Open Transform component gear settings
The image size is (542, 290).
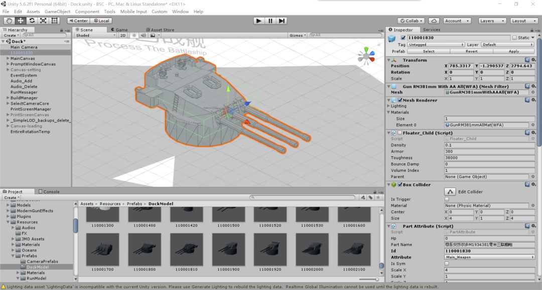(533, 60)
